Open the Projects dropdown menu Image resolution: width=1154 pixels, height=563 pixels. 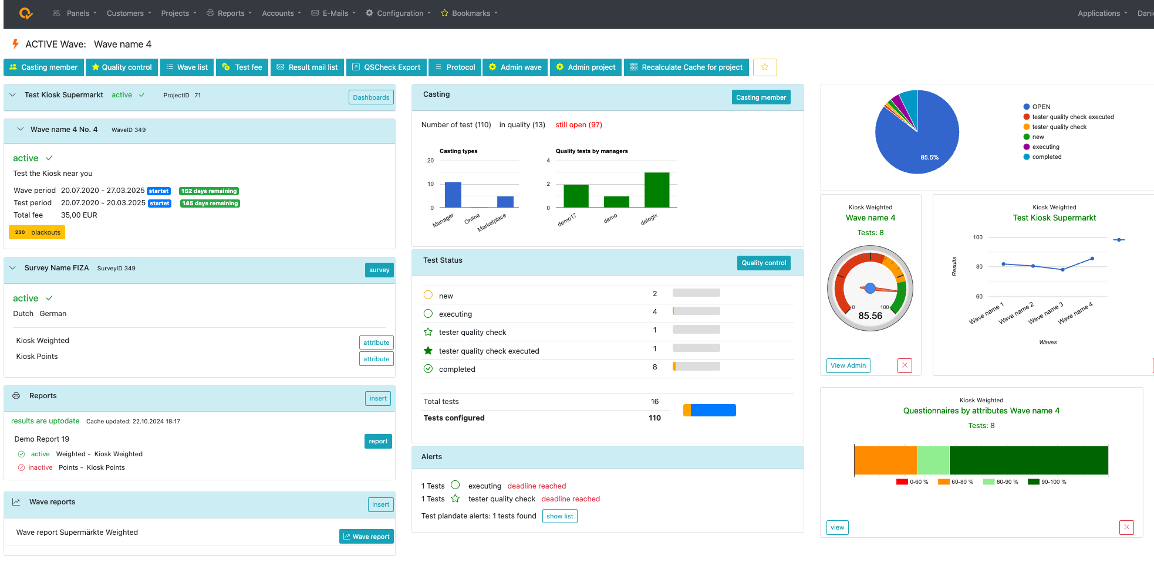179,13
